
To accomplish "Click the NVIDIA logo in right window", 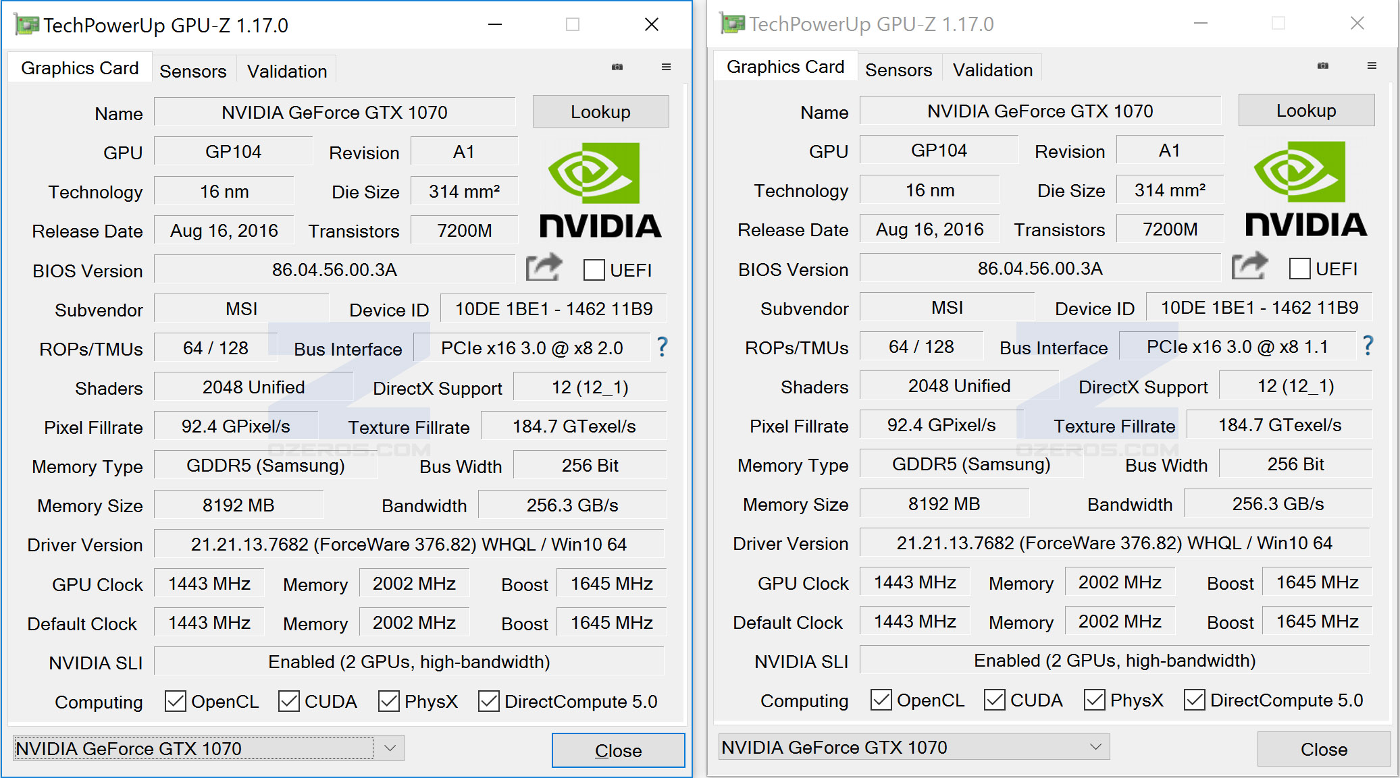I will pos(1306,188).
